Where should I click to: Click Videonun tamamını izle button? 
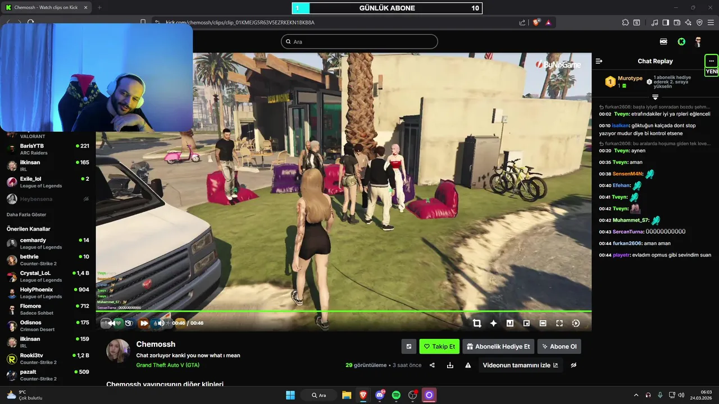(520, 365)
